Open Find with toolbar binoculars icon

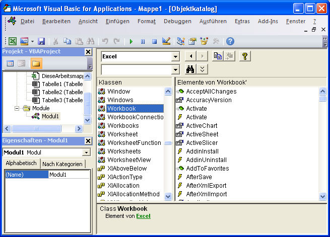pos(91,41)
